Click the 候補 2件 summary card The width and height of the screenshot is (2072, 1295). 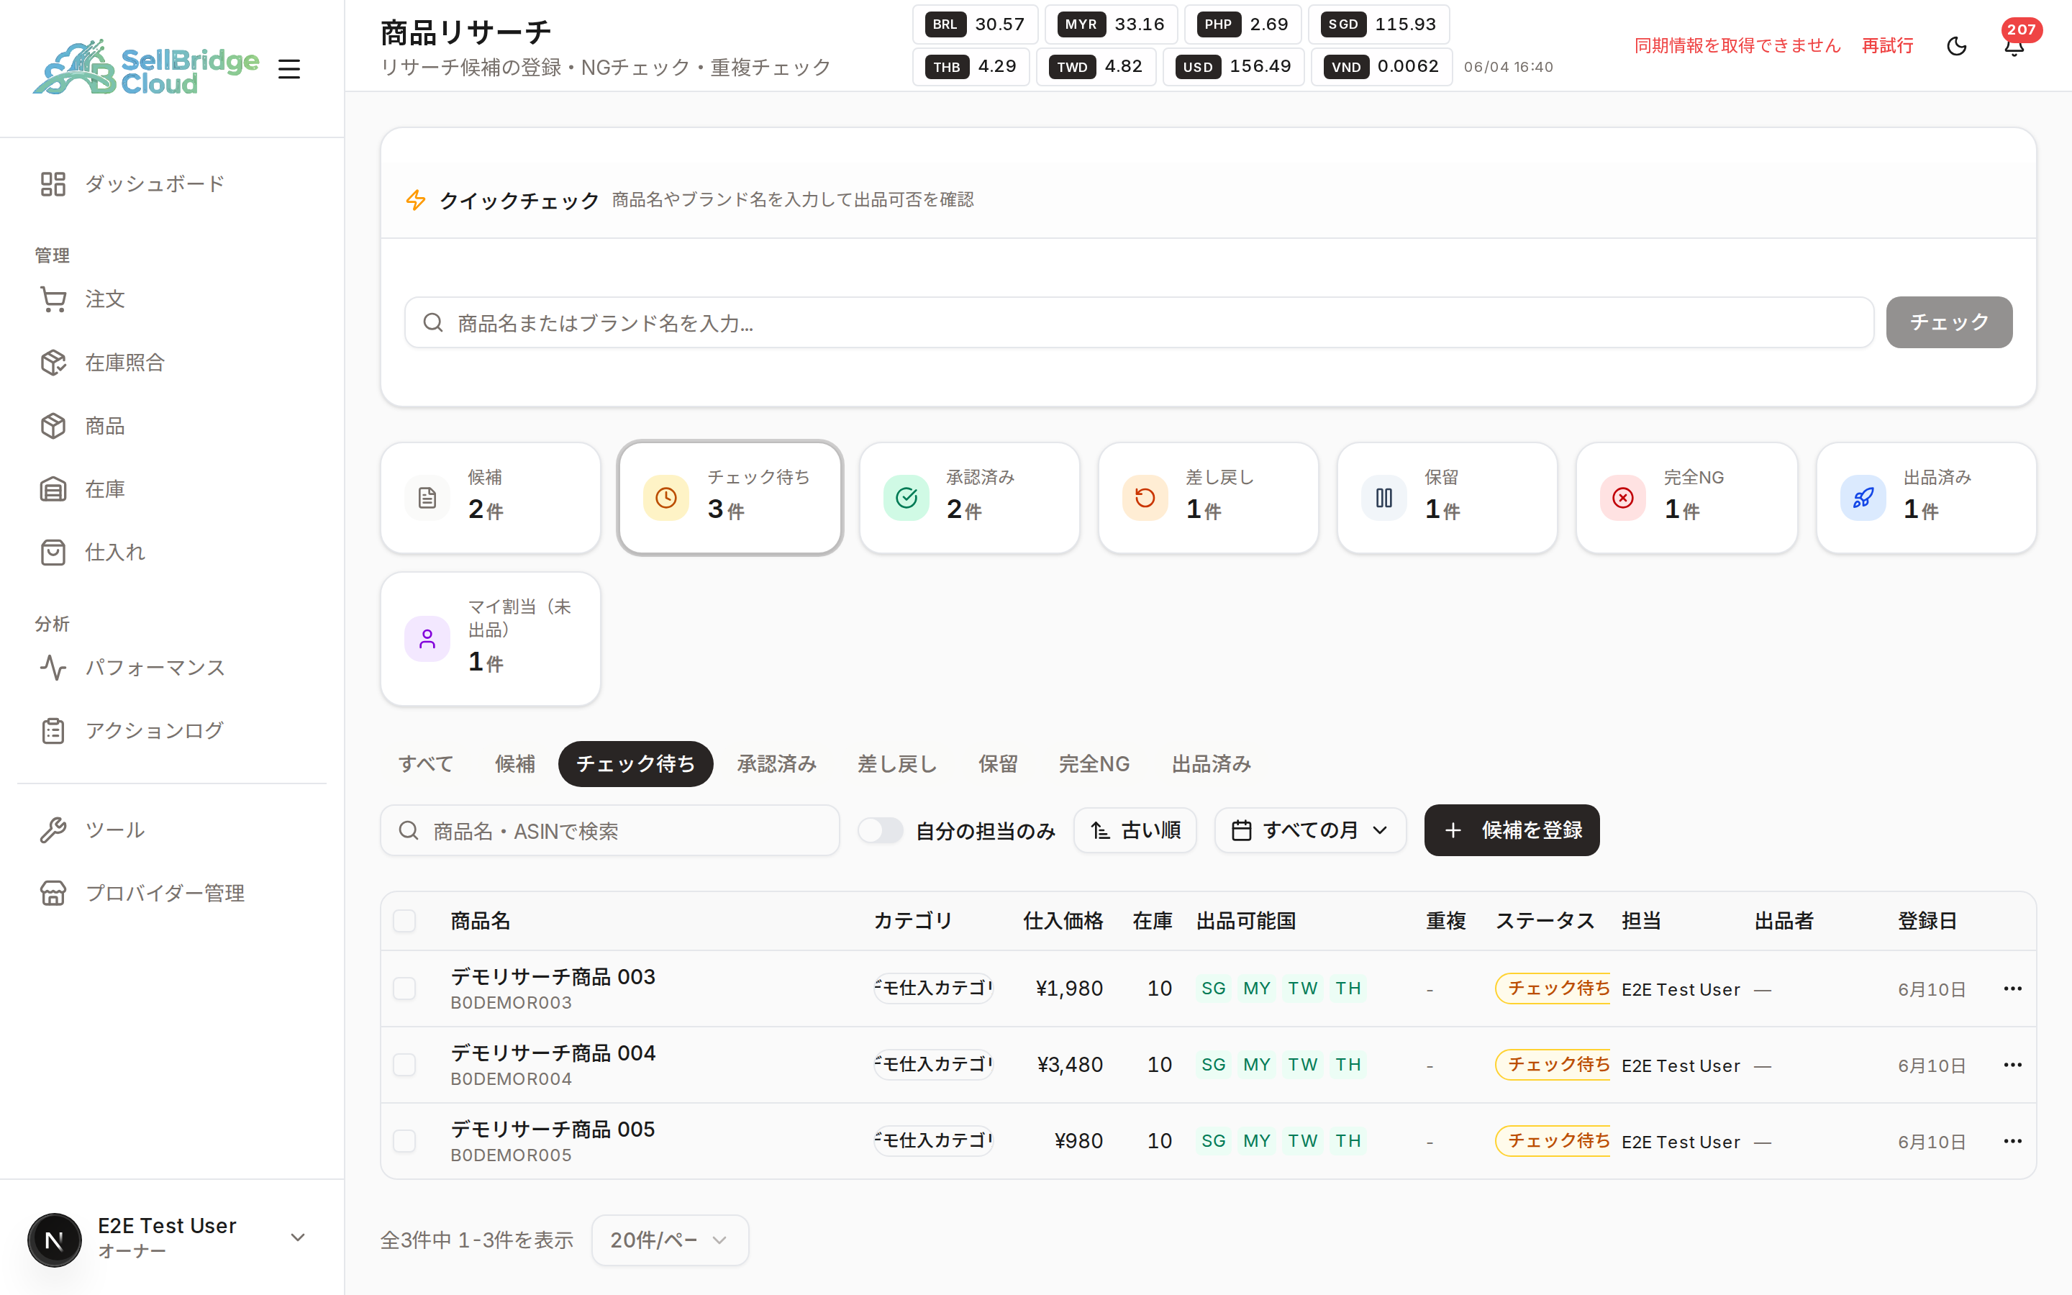491,498
